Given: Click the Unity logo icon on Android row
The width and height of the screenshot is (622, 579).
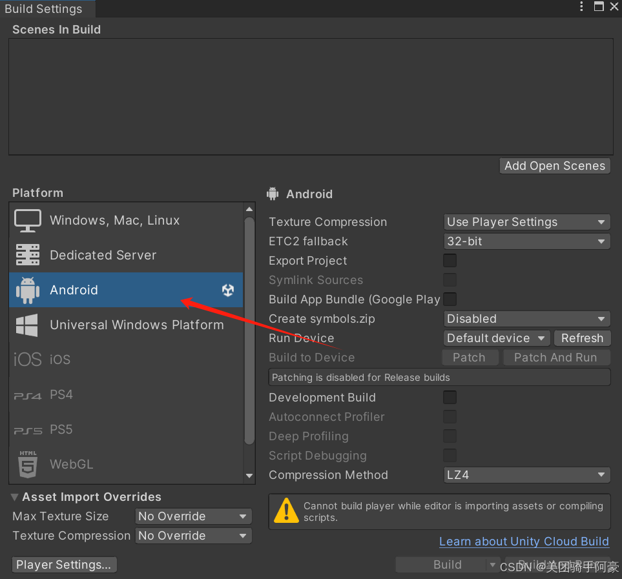Looking at the screenshot, I should coord(228,290).
